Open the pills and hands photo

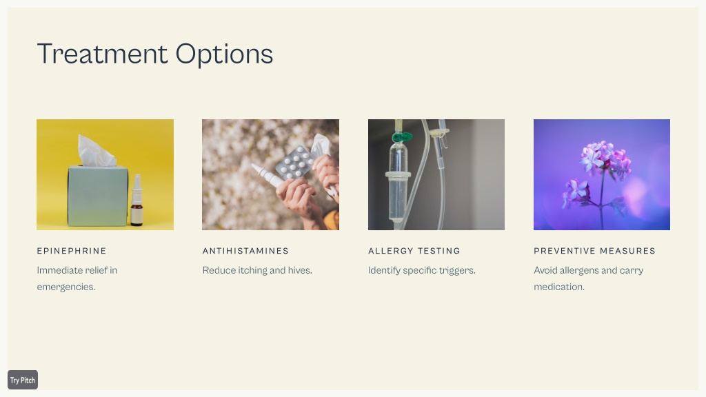click(270, 174)
